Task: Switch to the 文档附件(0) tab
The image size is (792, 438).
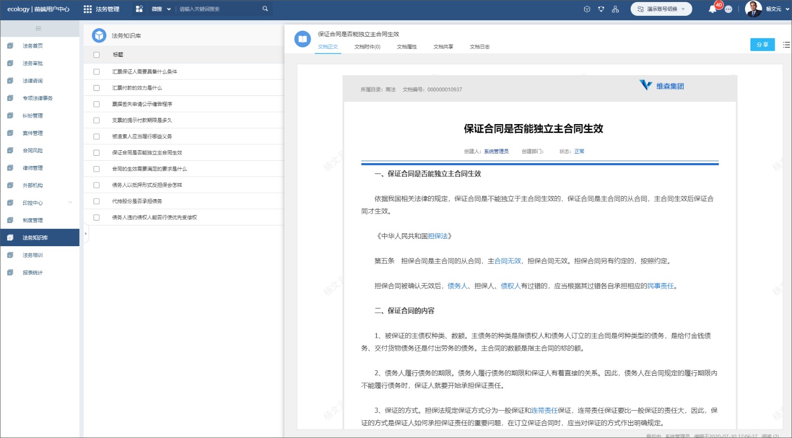Action: point(367,47)
